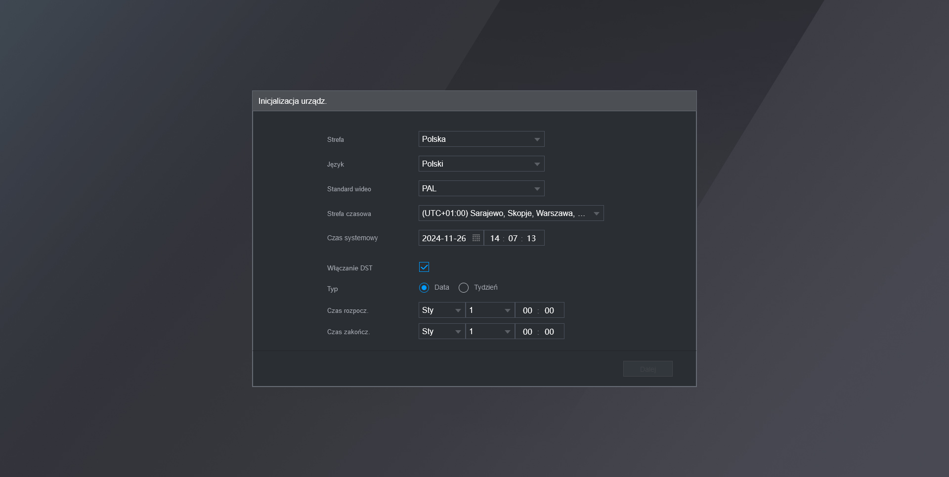Expand the Strefa czasowa time zone dropdown
This screenshot has width=949, height=477.
(511, 213)
